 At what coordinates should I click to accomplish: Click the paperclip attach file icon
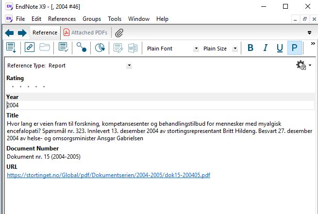coord(119,33)
